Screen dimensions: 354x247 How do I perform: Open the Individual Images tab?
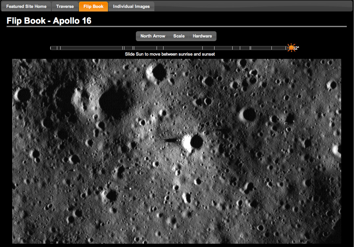pos(131,6)
